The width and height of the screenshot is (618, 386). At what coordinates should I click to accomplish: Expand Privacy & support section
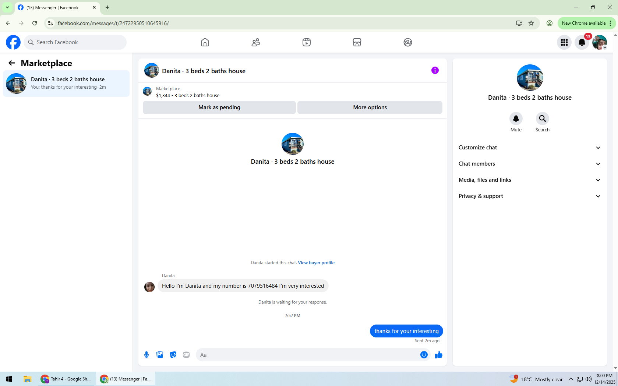(530, 196)
